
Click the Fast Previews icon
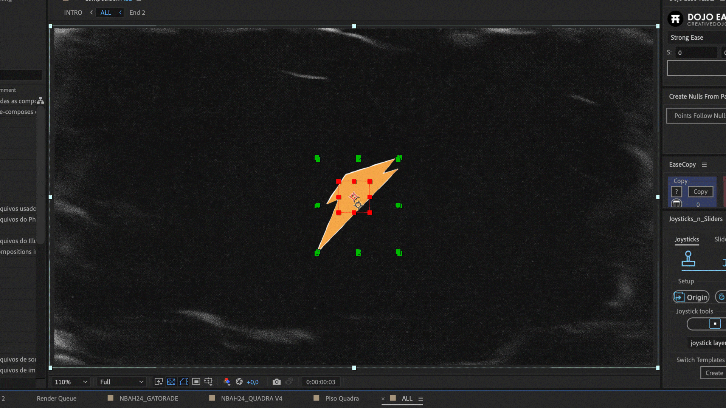coord(159,382)
